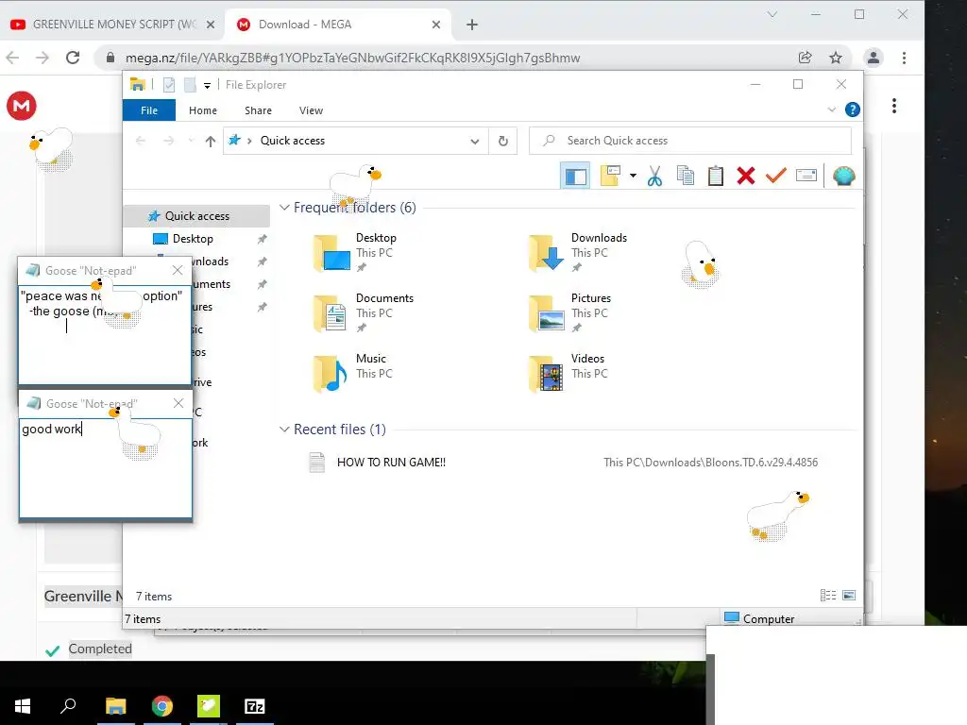
Task: Open the MEGA page three-dot options menu
Action: pos(893,106)
